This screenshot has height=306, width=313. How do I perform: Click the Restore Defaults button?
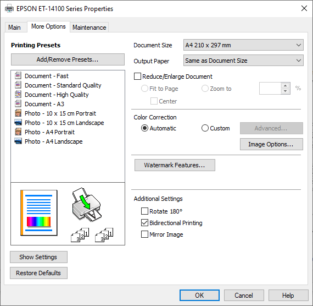click(38, 273)
